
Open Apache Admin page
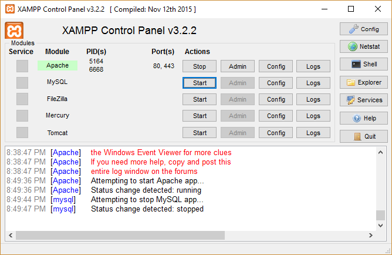click(x=238, y=66)
